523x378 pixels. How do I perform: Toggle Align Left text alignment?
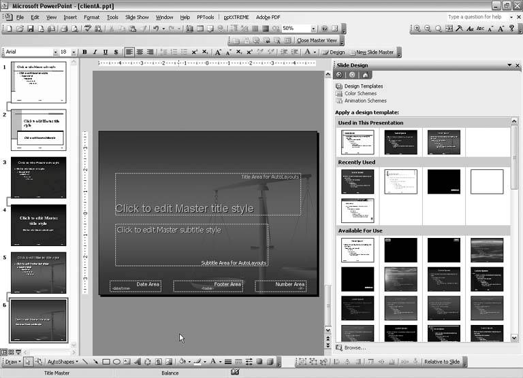click(129, 52)
